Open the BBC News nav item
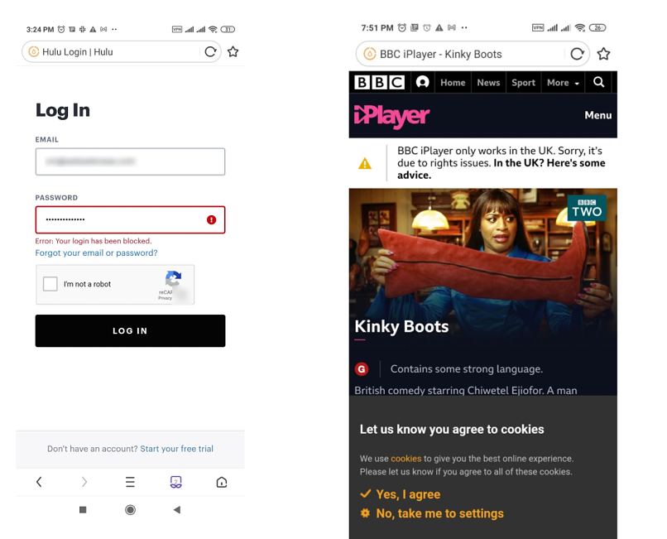Viewport: 667px width, 539px height. (488, 83)
